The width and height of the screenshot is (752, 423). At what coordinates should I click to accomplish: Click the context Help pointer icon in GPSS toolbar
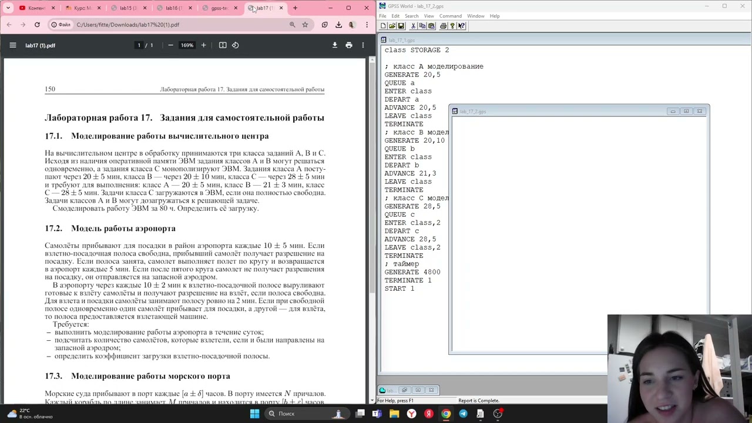point(462,26)
